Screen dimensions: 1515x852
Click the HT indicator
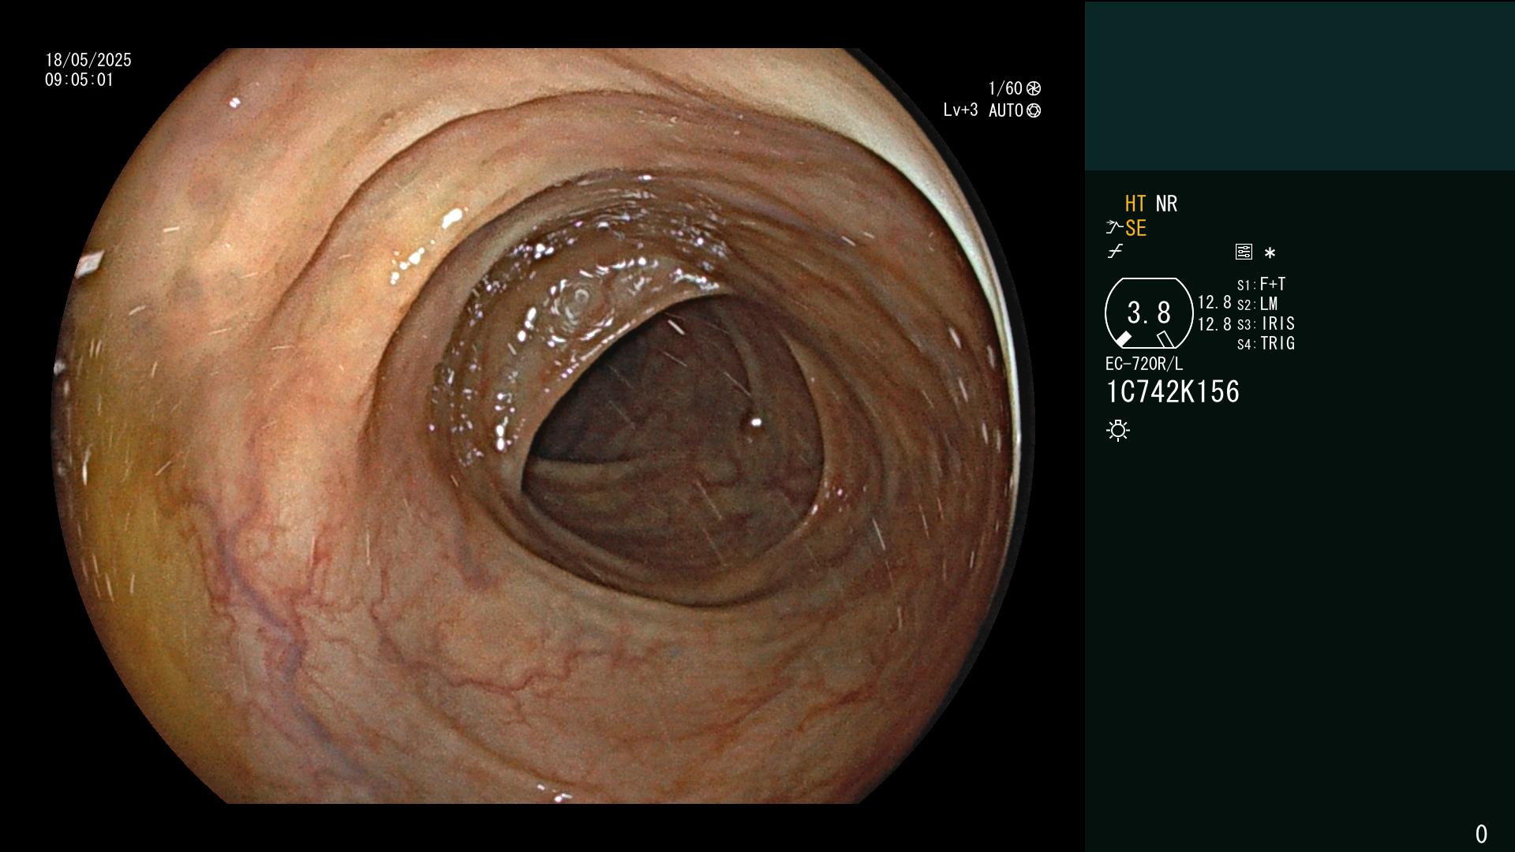click(1135, 204)
